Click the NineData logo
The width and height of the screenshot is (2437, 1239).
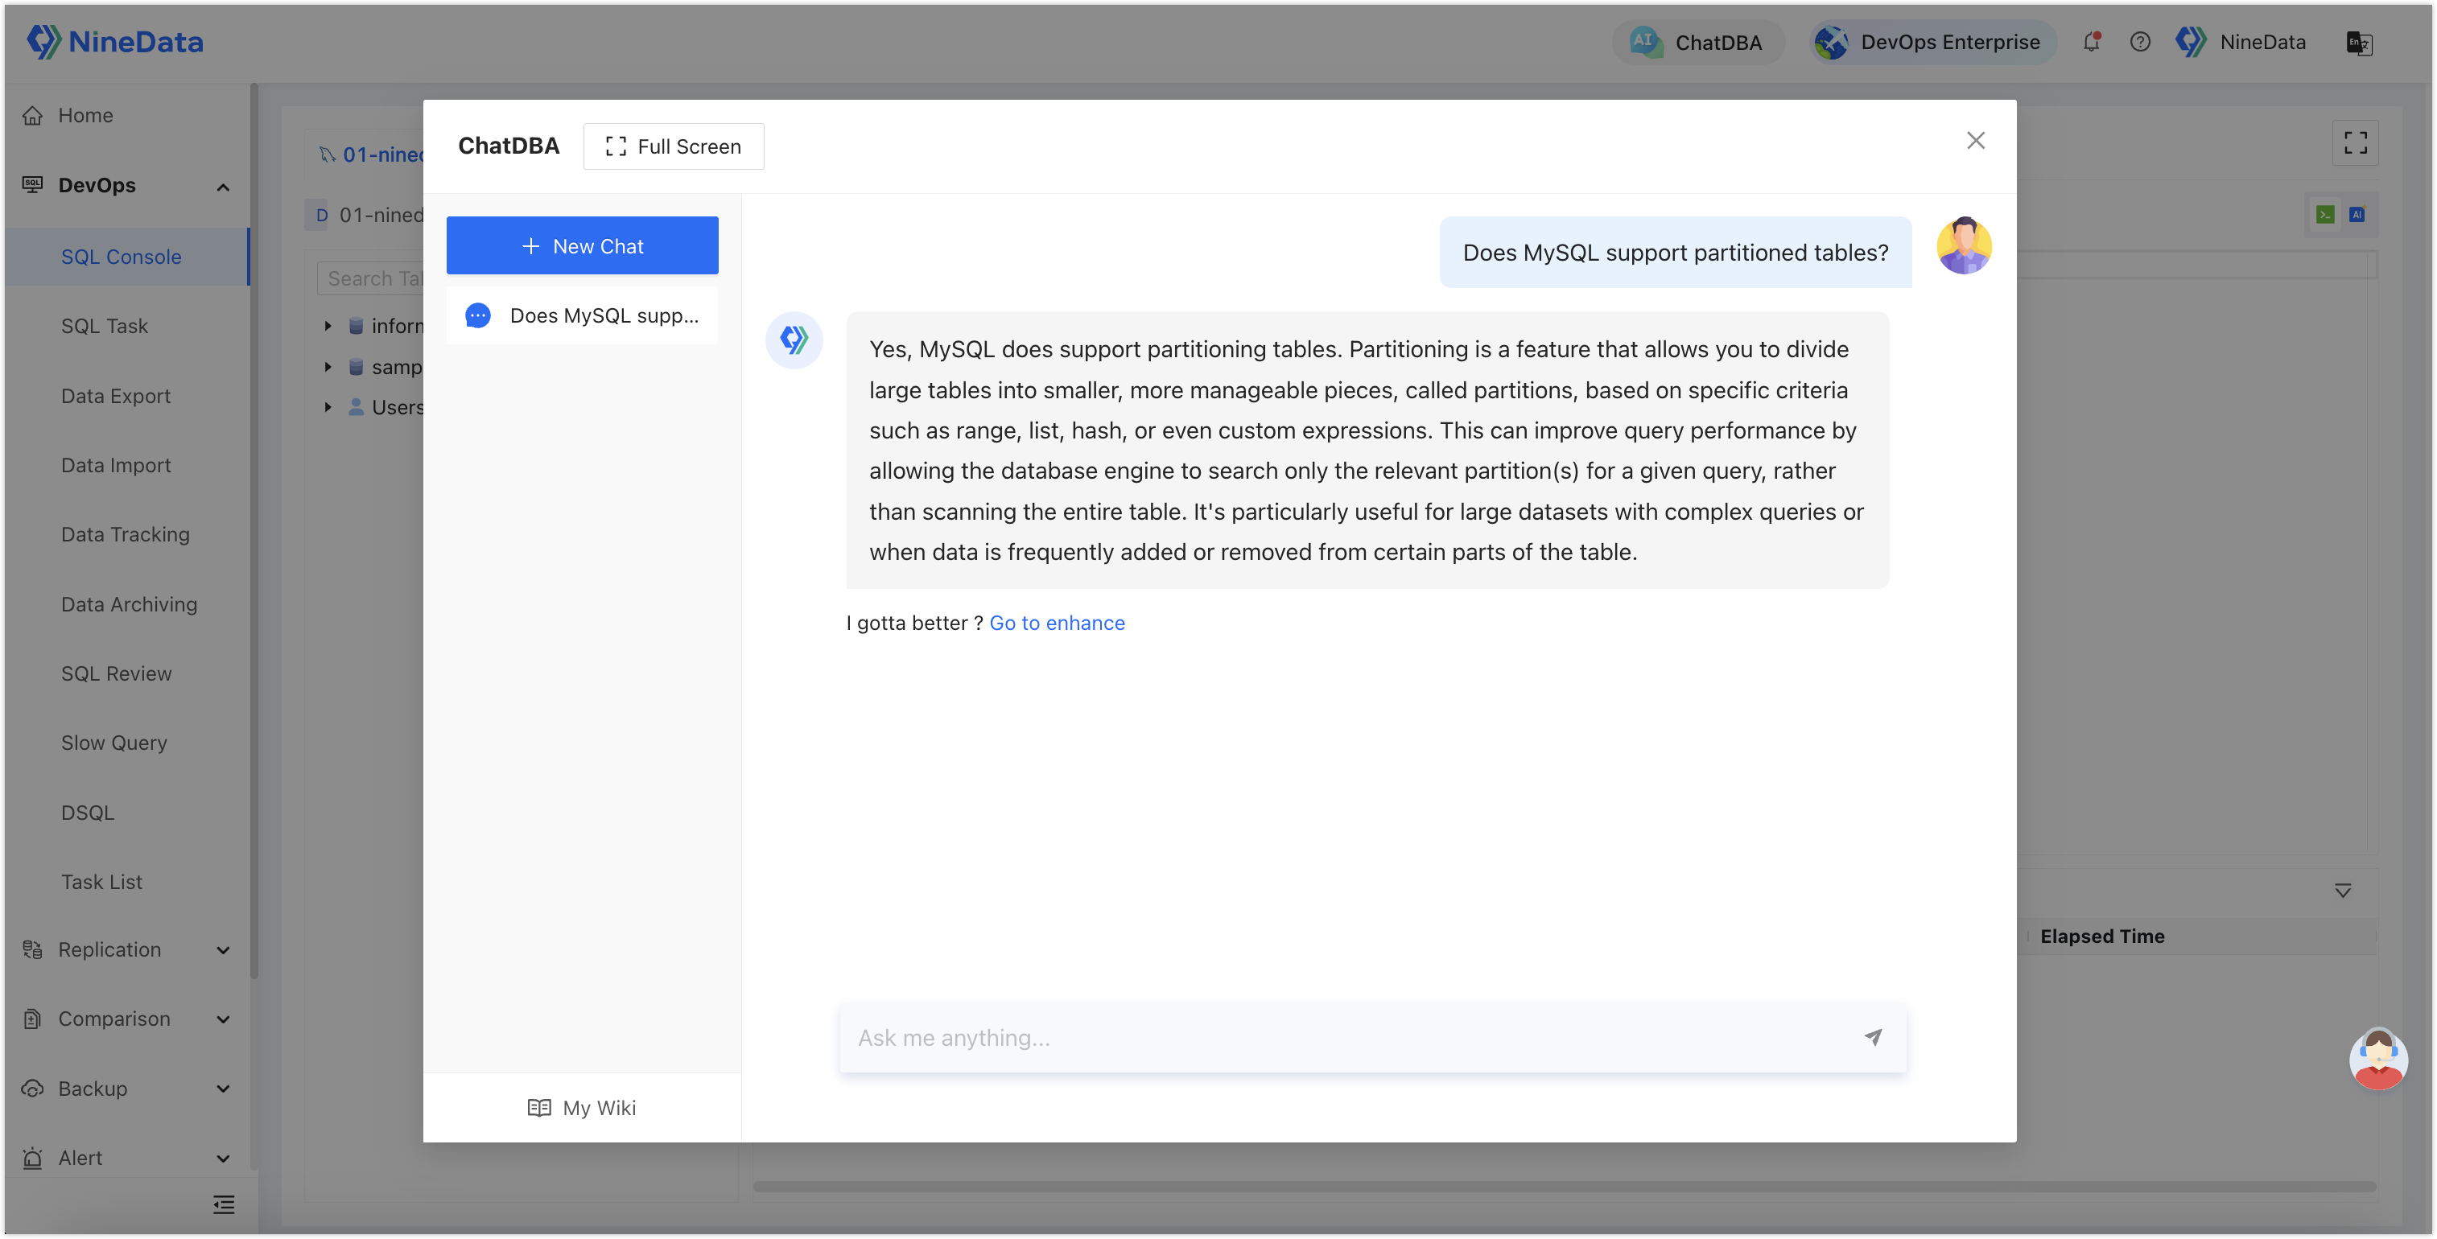point(114,42)
